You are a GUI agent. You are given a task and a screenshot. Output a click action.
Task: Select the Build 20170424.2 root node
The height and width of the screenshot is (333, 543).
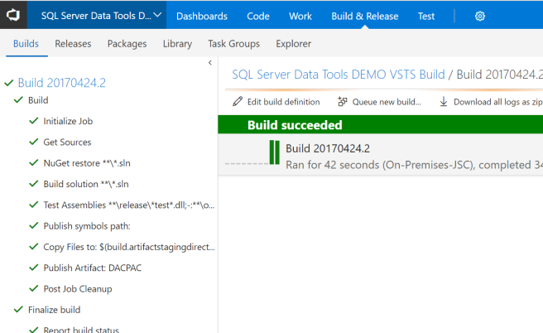[61, 83]
